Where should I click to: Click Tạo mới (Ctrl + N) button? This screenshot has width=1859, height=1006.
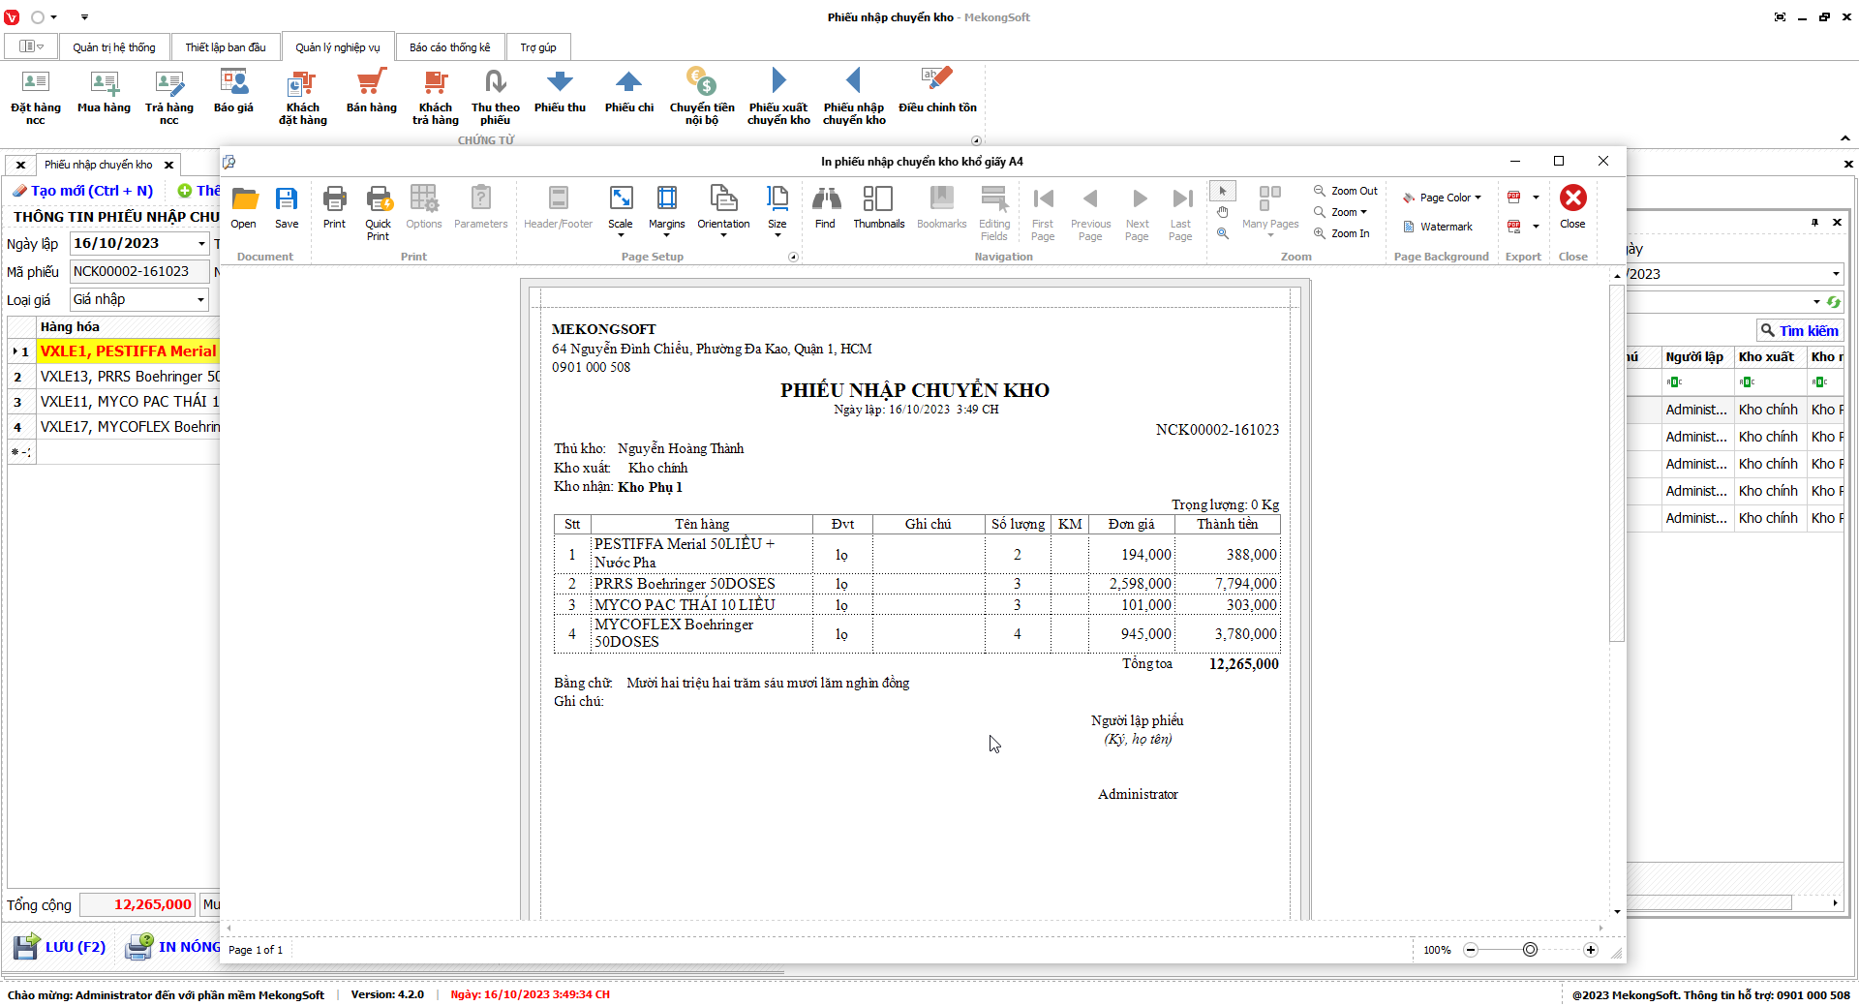(83, 191)
